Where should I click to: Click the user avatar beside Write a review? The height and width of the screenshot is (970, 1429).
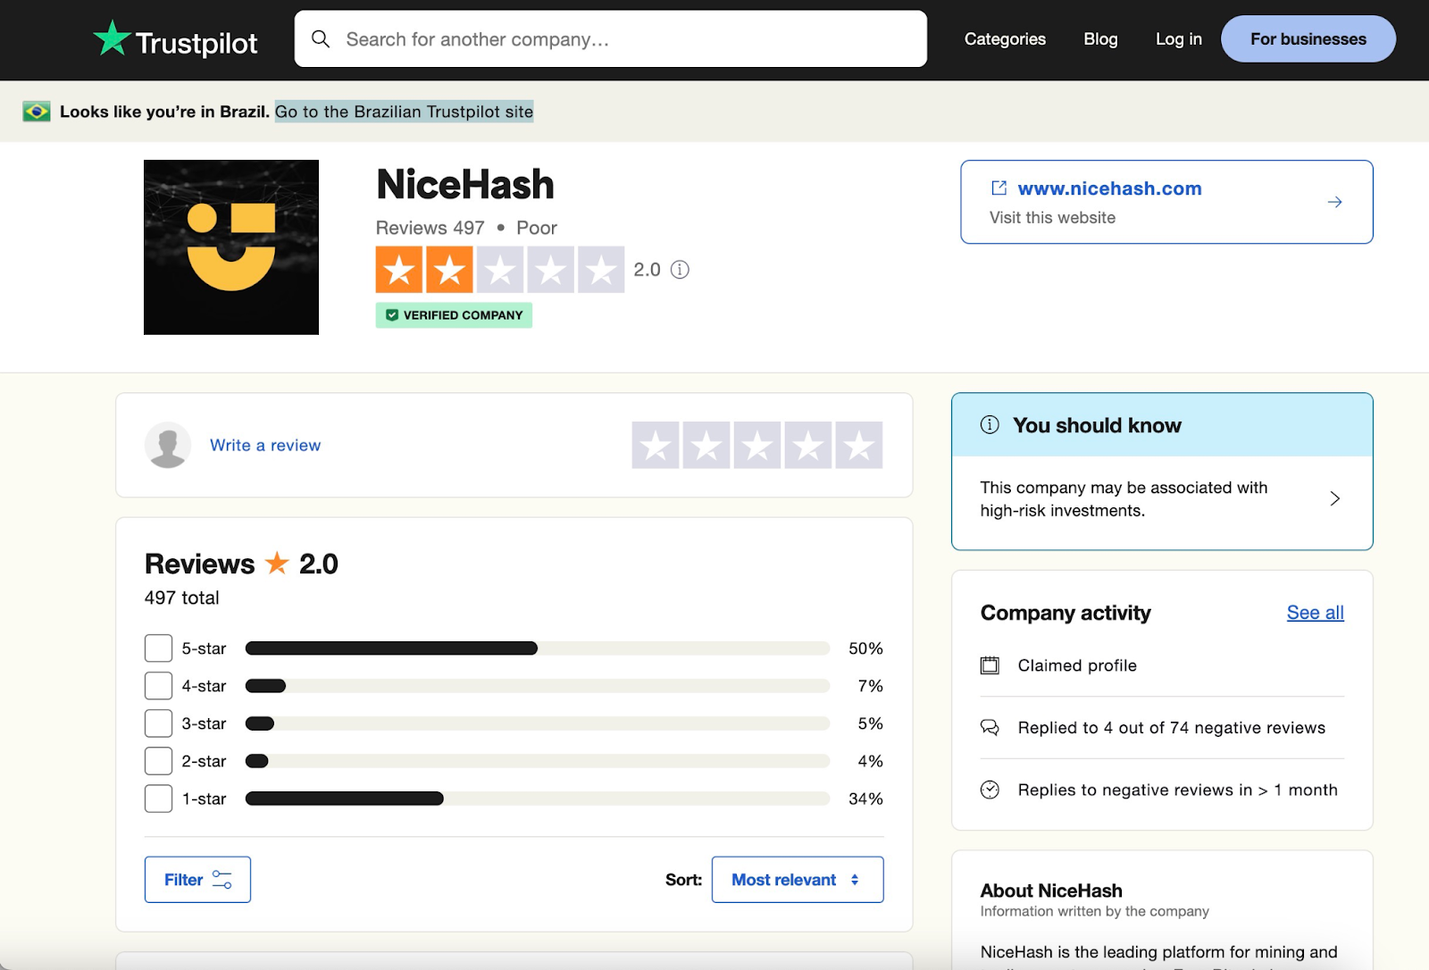coord(168,445)
